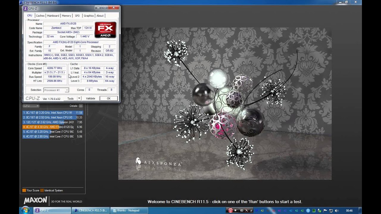
Task: Switch to the Graphics tab in CPU-Z
Action: click(89, 16)
